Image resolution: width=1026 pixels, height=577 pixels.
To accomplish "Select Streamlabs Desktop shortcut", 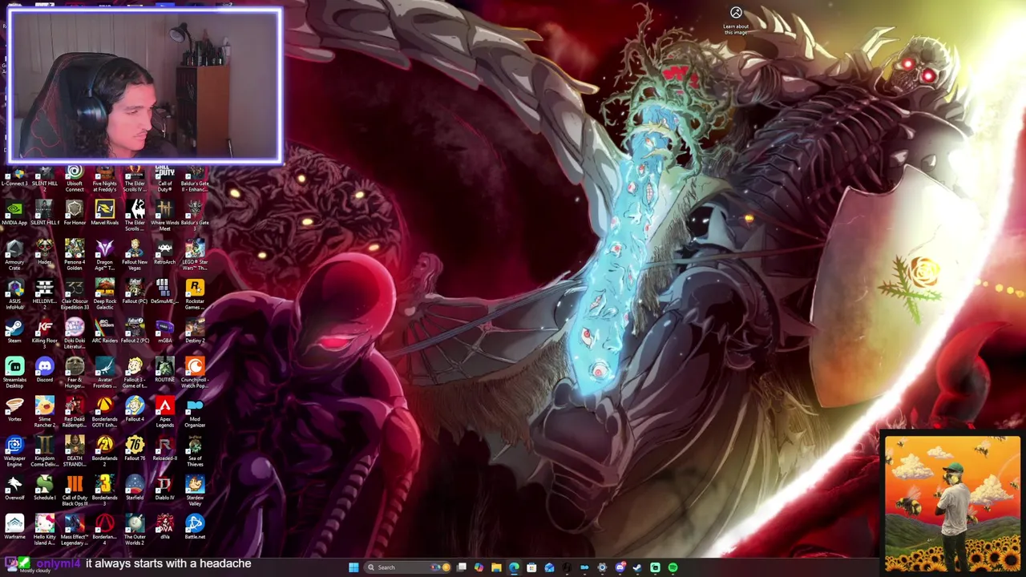I will point(14,373).
